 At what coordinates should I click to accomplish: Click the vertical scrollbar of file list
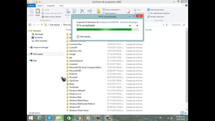click(x=187, y=66)
